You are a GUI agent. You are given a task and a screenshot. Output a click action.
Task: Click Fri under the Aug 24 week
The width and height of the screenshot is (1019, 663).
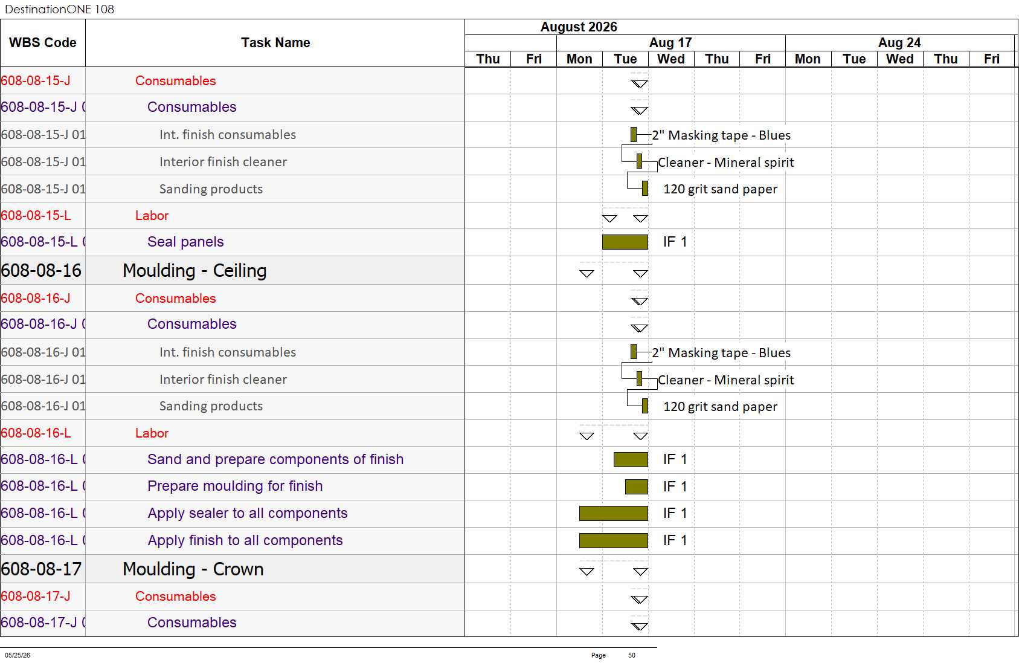(992, 59)
